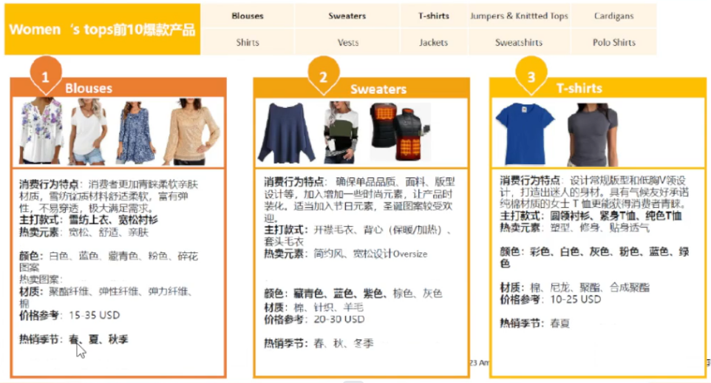Select the gray fitted T-shirt image
The image size is (711, 383).
pyautogui.click(x=592, y=134)
